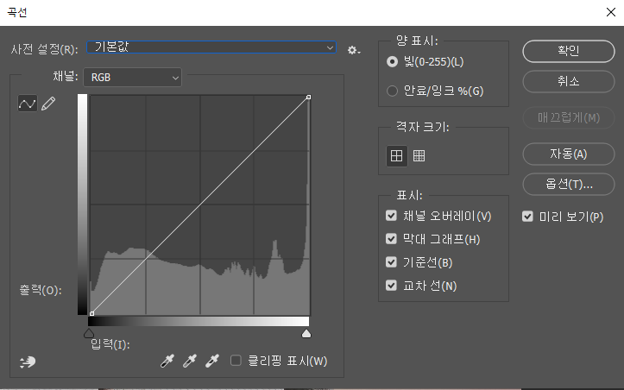This screenshot has width=624, height=390.
Task: Open the 옵션 auto options button
Action: [x=568, y=184]
